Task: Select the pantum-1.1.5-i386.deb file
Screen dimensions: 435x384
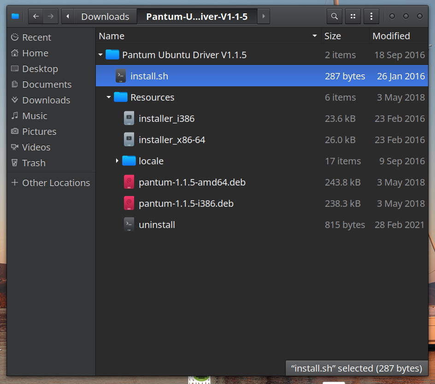Action: pyautogui.click(x=186, y=204)
